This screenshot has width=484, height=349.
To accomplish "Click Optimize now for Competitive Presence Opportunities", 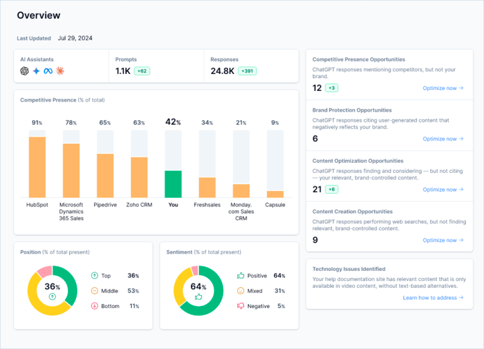I will (x=443, y=88).
